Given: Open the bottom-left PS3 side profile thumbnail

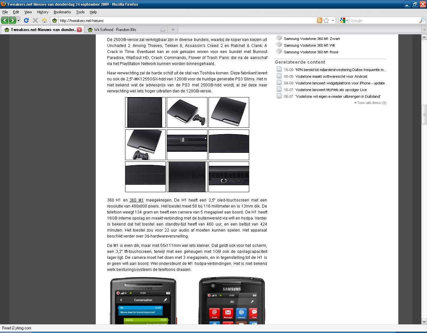Looking at the screenshot, I should 145,177.
